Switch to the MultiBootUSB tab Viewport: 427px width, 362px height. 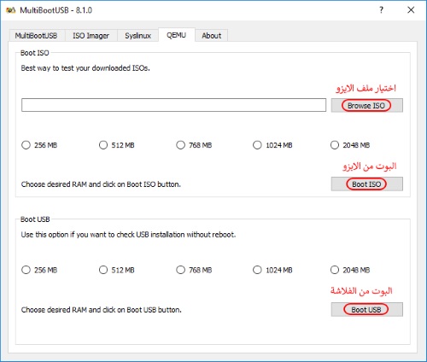tap(37, 36)
